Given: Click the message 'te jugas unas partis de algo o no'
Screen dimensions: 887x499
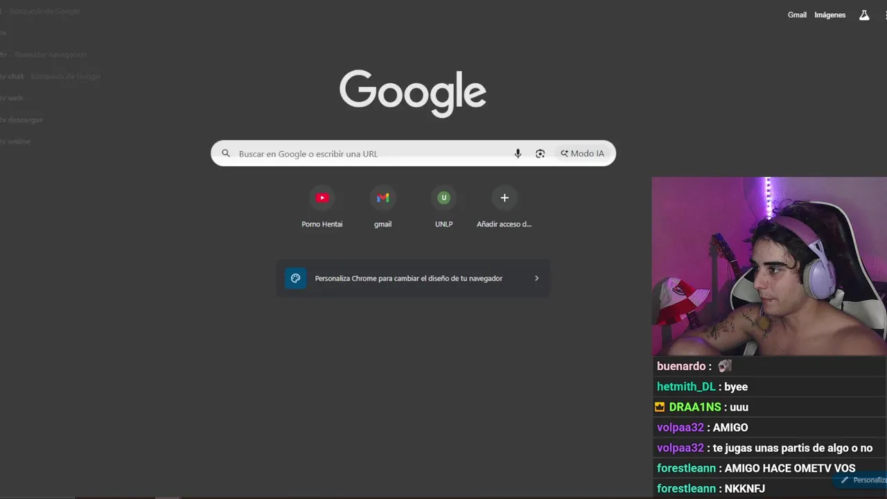Looking at the screenshot, I should (x=793, y=448).
